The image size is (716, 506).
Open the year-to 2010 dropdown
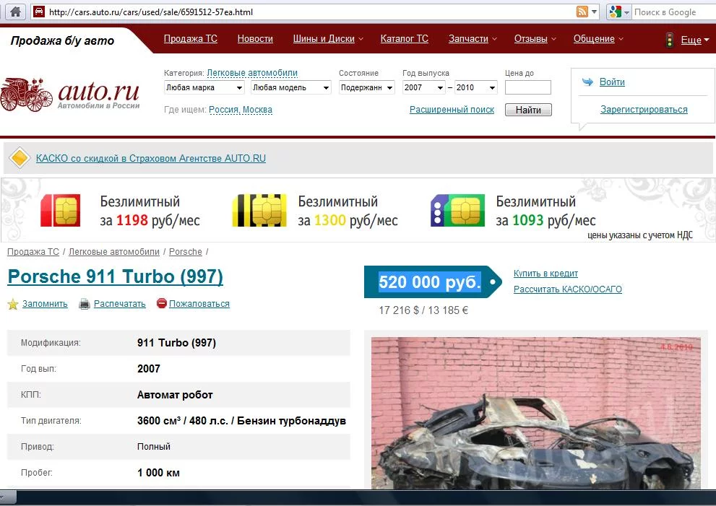coord(475,87)
